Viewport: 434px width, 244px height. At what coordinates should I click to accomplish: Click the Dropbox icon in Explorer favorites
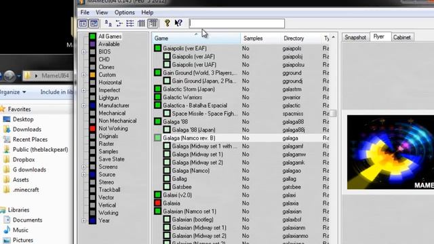click(7, 160)
